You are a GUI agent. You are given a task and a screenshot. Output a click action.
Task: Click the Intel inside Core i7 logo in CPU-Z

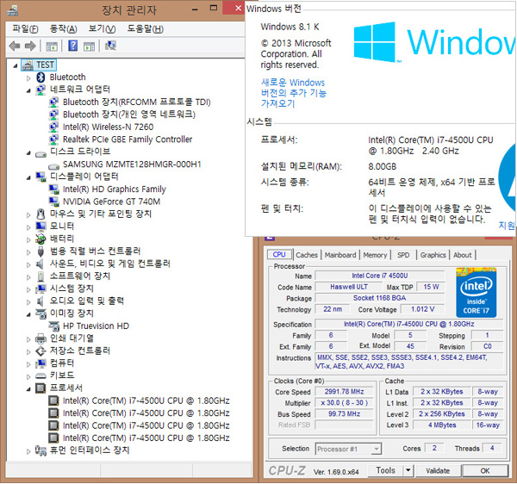coord(477,293)
